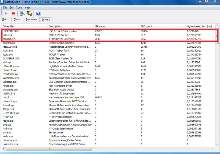Select the Ntfs.sys driver row
The height and width of the screenshot is (154, 220).
click(108, 129)
